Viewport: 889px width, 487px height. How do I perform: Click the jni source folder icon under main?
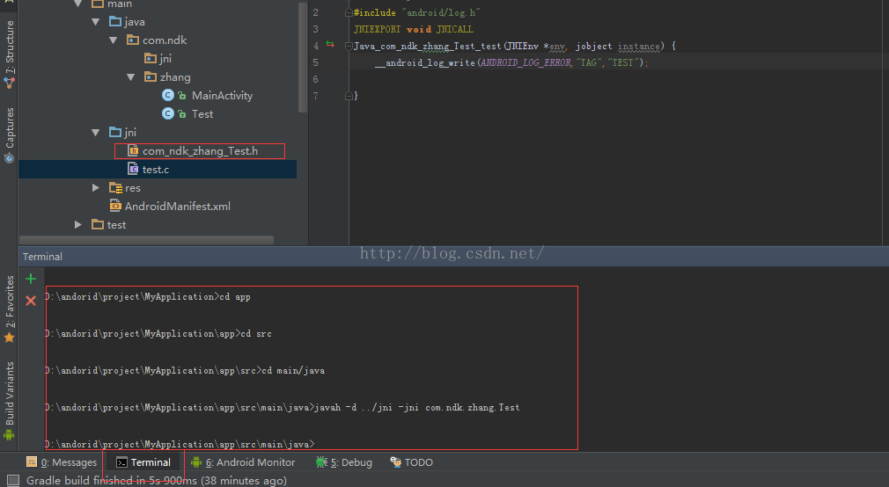click(115, 132)
